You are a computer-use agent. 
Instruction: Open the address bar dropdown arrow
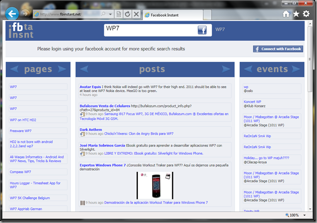coord(110,14)
